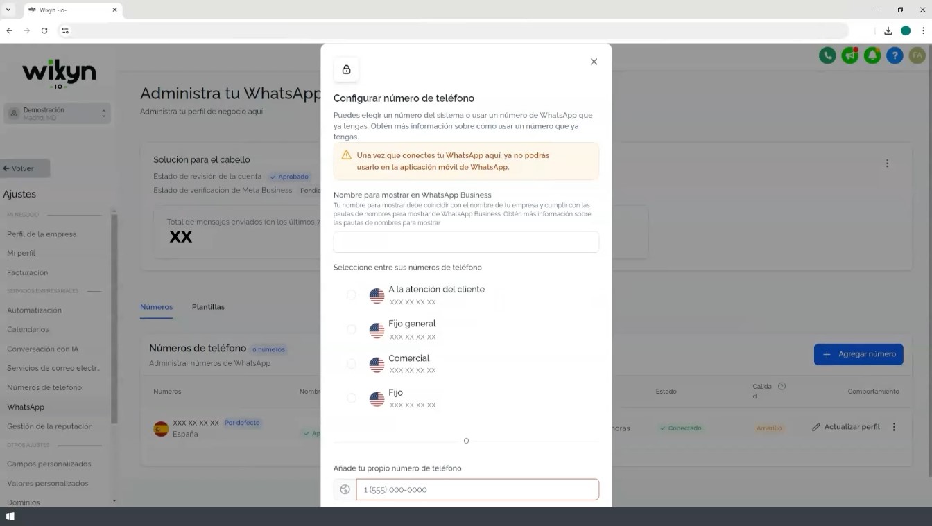Open the megaphone announcements icon
Viewport: 932px width, 526px height.
click(x=849, y=55)
